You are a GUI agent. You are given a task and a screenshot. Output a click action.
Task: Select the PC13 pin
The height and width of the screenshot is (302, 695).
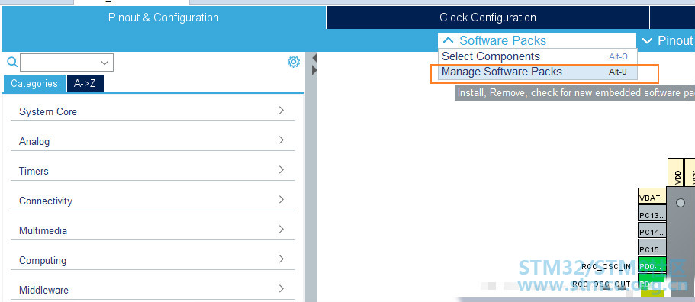point(652,215)
